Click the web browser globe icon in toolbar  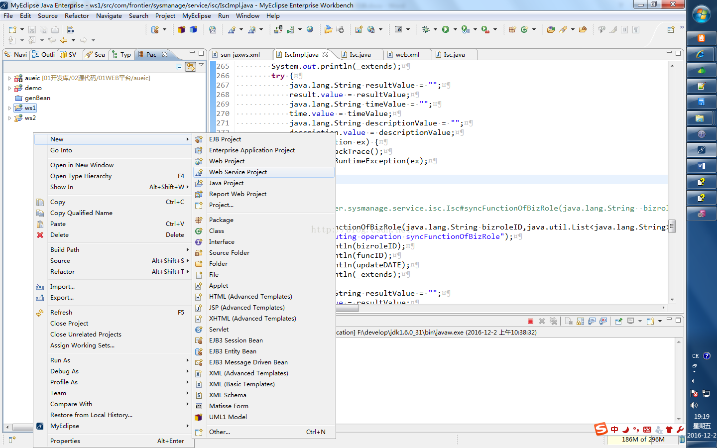310,30
